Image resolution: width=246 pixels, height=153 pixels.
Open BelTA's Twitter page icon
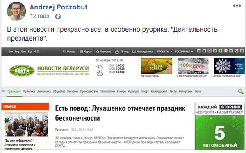204,51
